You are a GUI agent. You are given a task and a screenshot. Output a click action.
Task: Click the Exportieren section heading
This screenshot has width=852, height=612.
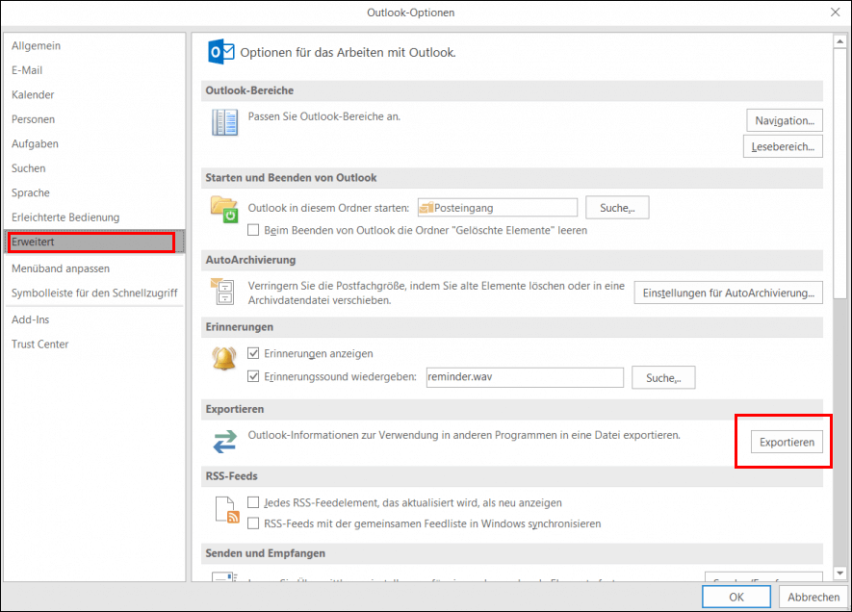[x=235, y=409]
